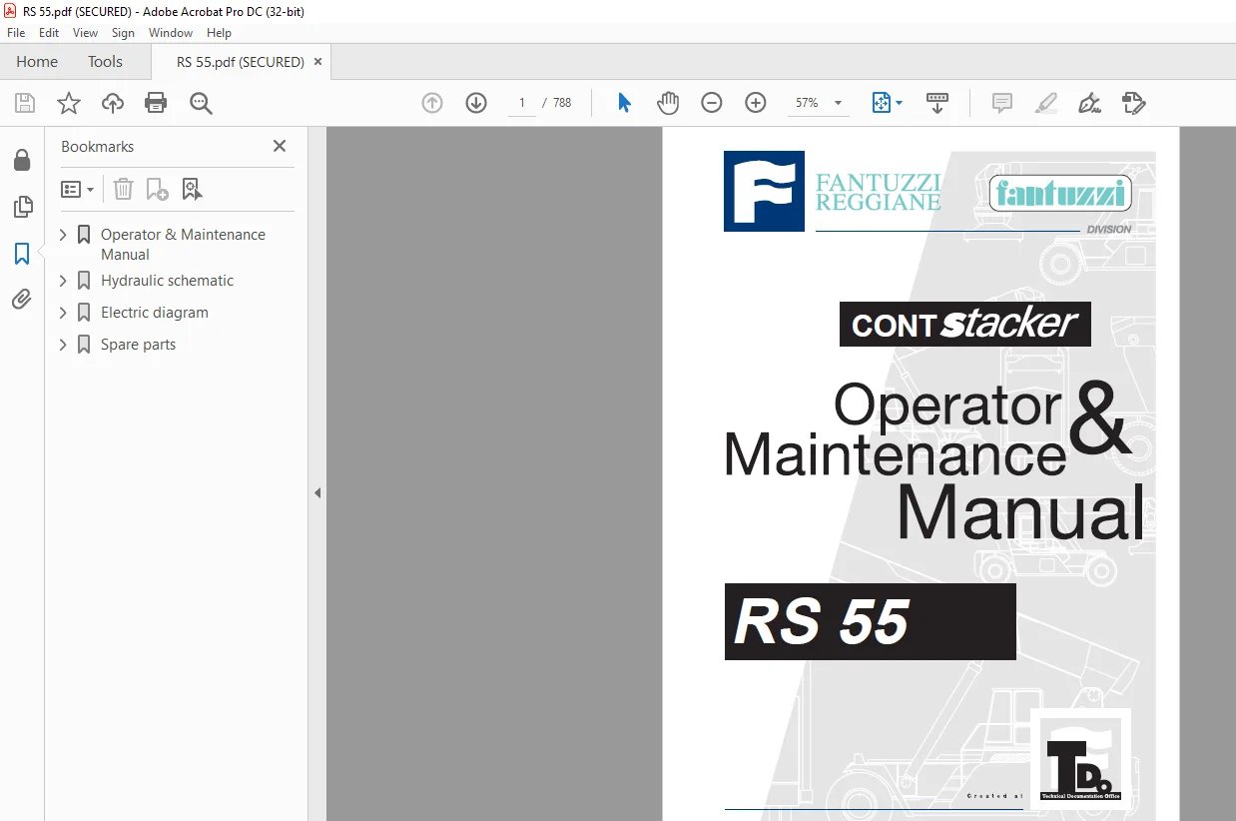
Task: Go to previous page arrow
Action: coord(432,103)
